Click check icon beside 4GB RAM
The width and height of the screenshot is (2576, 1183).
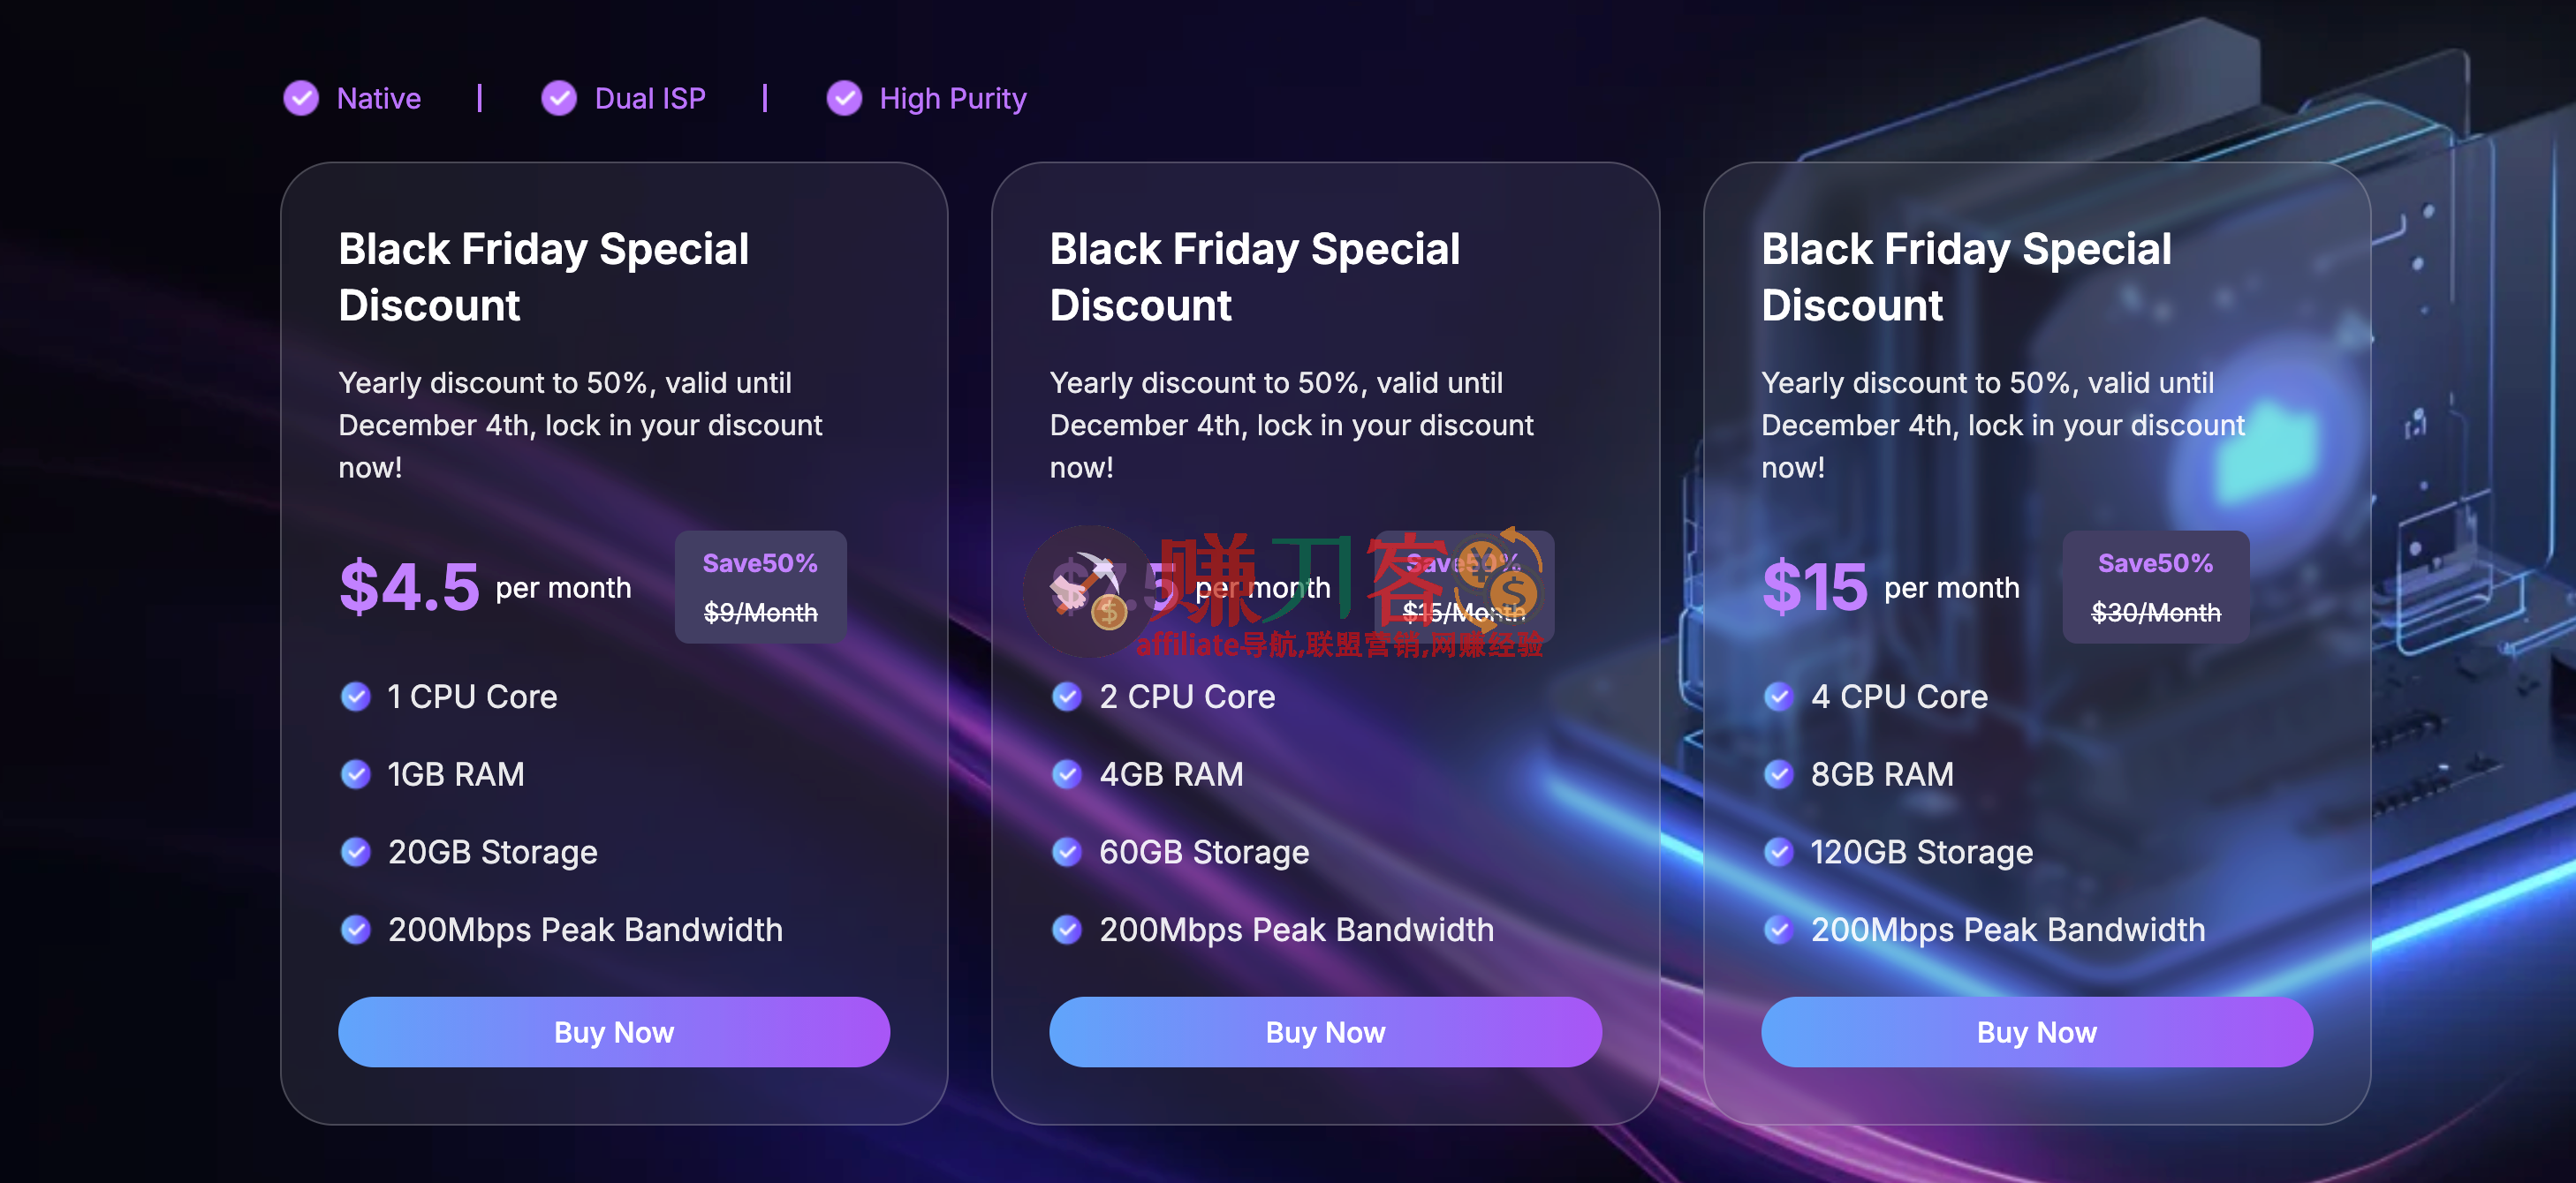coord(1067,774)
